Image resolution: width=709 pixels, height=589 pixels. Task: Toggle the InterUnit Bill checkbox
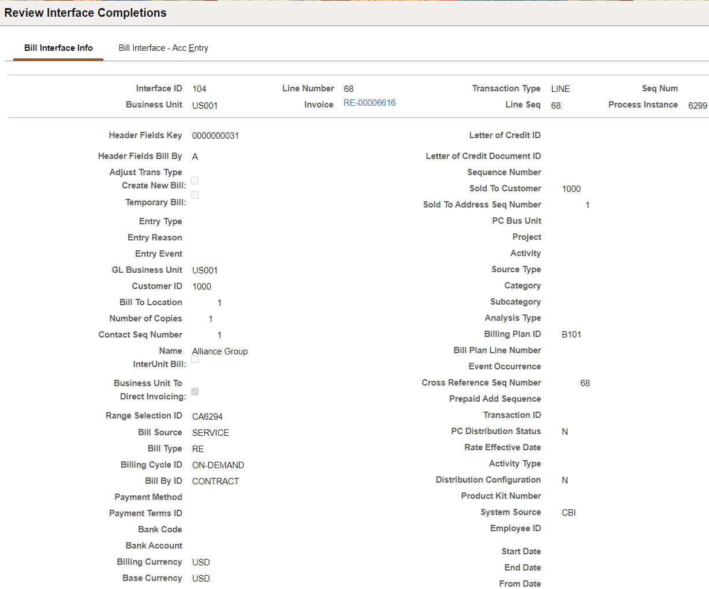coord(195,359)
